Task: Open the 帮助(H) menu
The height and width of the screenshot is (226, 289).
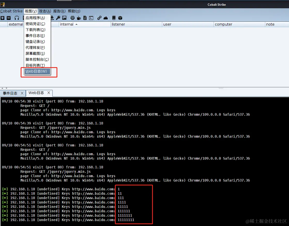Action: (x=74, y=11)
